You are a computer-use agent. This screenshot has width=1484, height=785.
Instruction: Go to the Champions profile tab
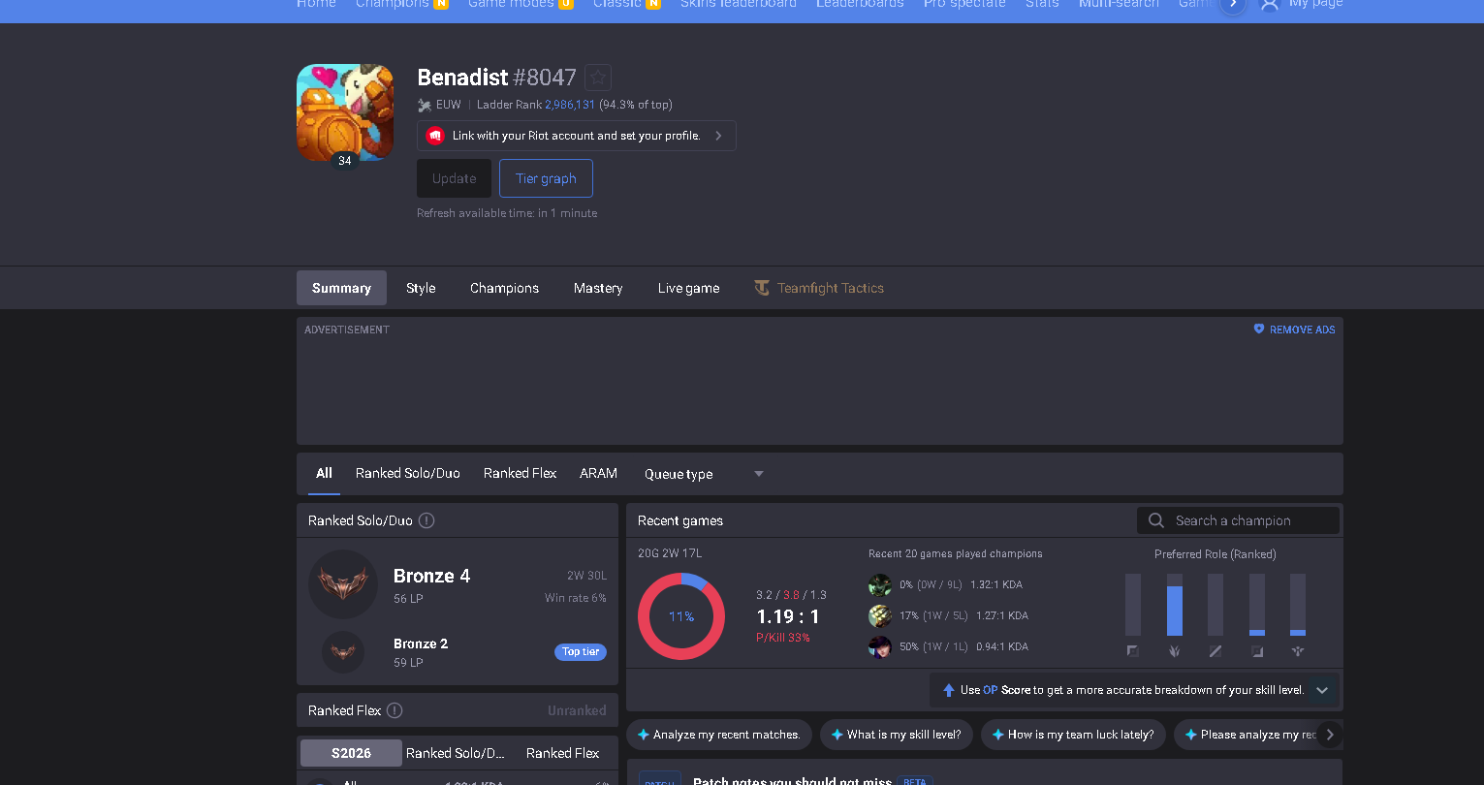click(504, 288)
